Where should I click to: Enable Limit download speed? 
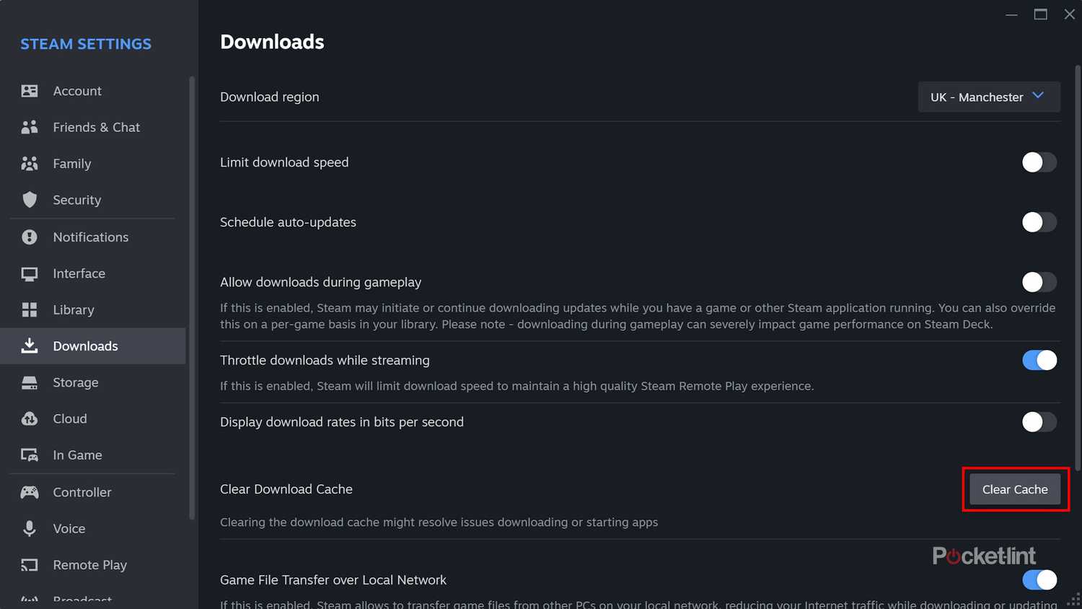point(1039,162)
